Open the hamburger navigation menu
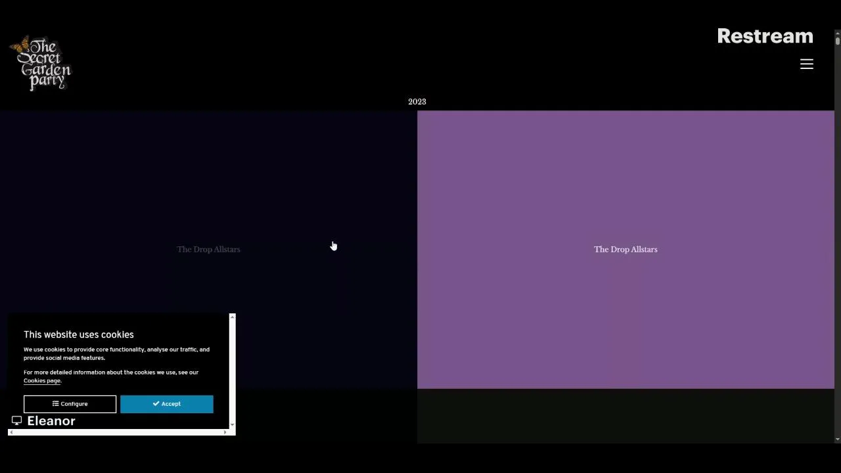Screen dimensions: 841x473 coord(806,64)
